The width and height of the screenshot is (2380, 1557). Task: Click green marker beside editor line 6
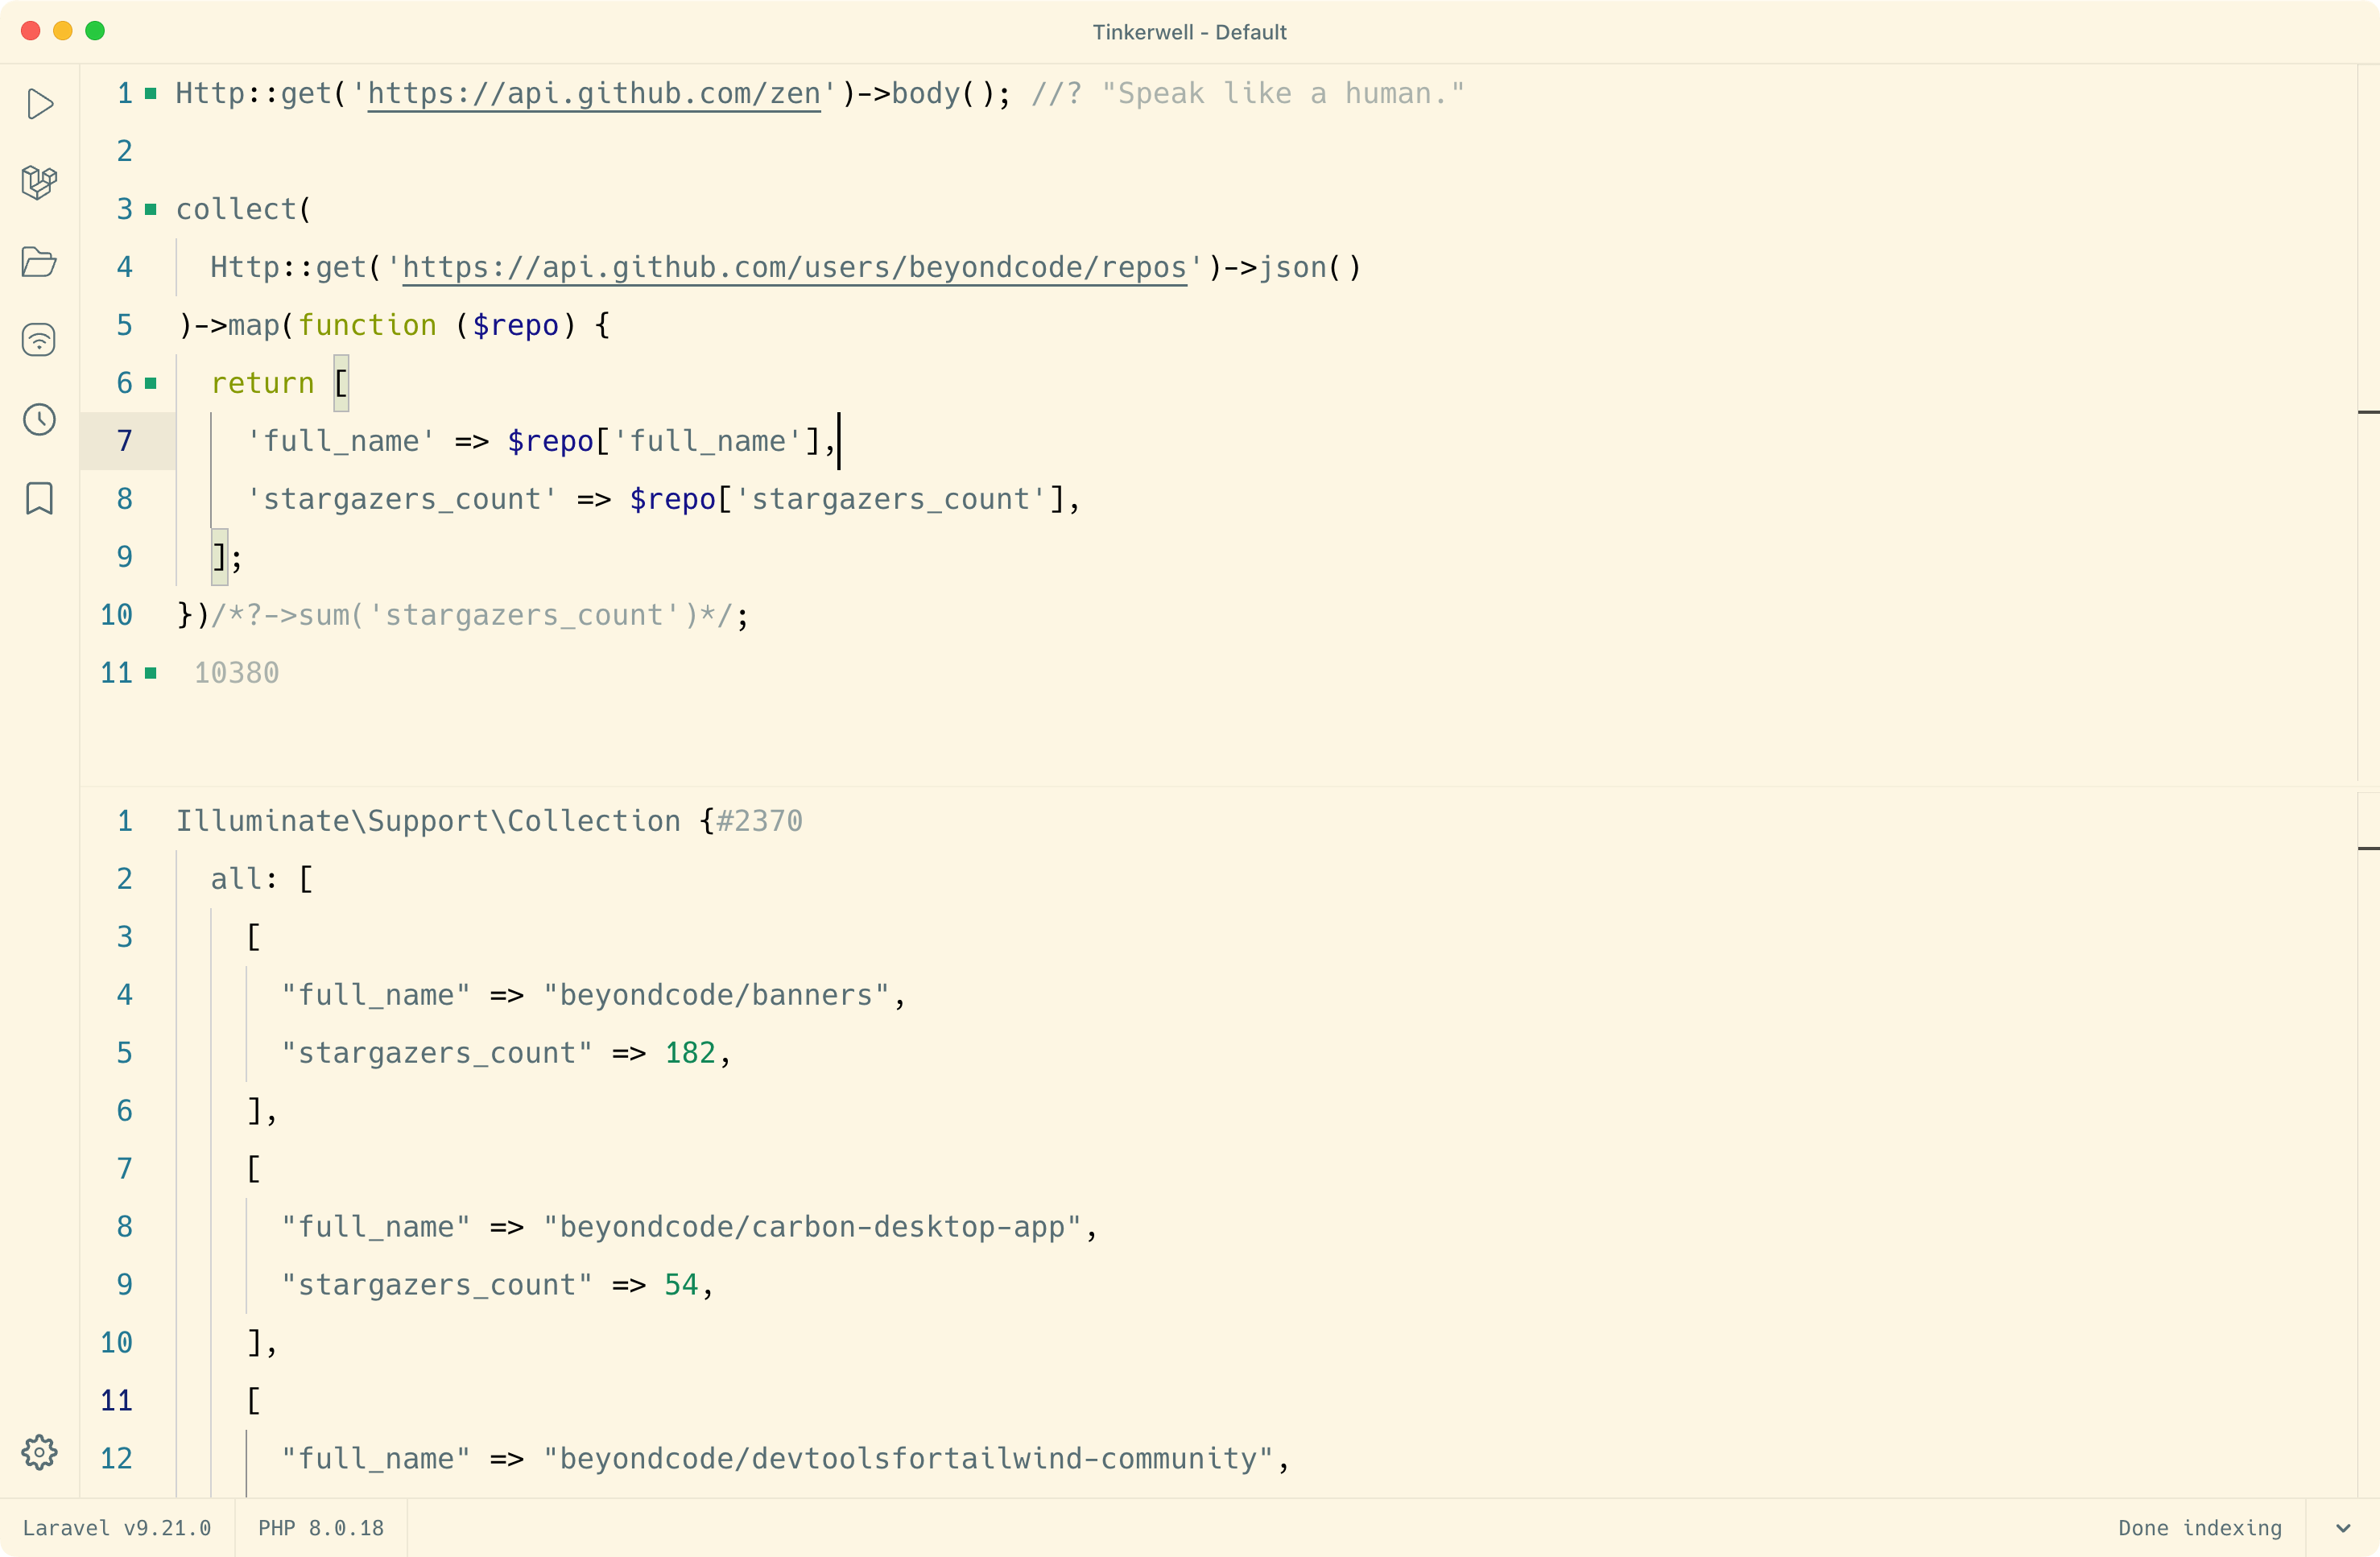click(151, 383)
